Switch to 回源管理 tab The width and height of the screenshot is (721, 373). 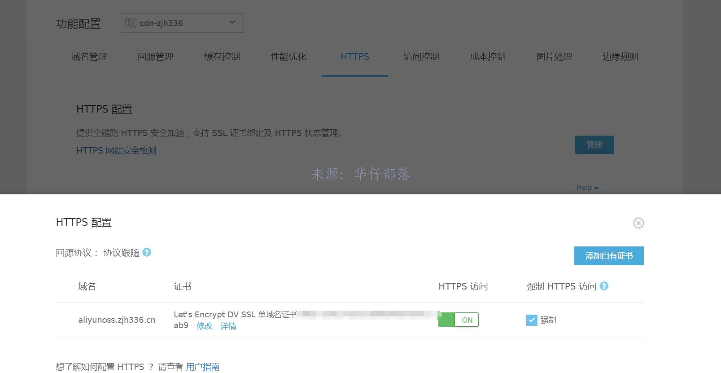click(156, 57)
